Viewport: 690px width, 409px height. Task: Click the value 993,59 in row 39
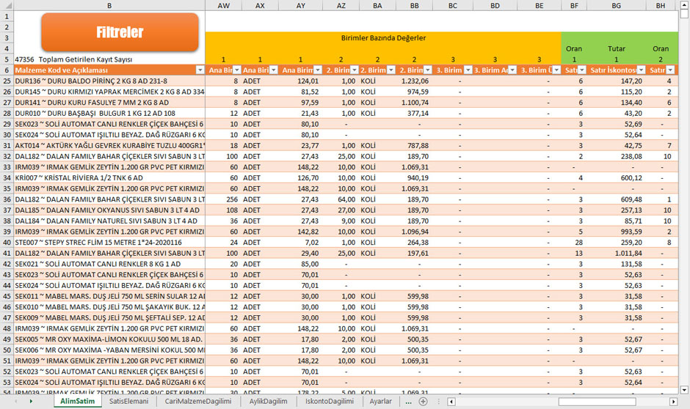(631, 232)
